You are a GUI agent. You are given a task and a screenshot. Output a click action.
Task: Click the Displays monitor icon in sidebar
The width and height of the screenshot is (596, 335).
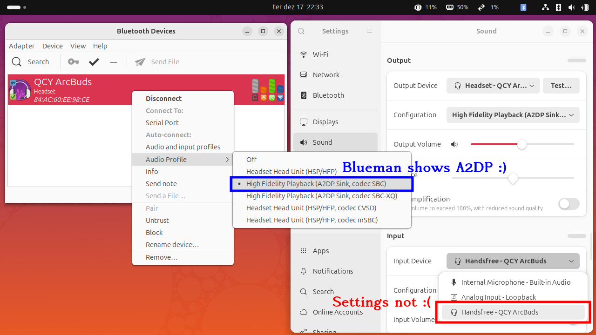pos(304,122)
